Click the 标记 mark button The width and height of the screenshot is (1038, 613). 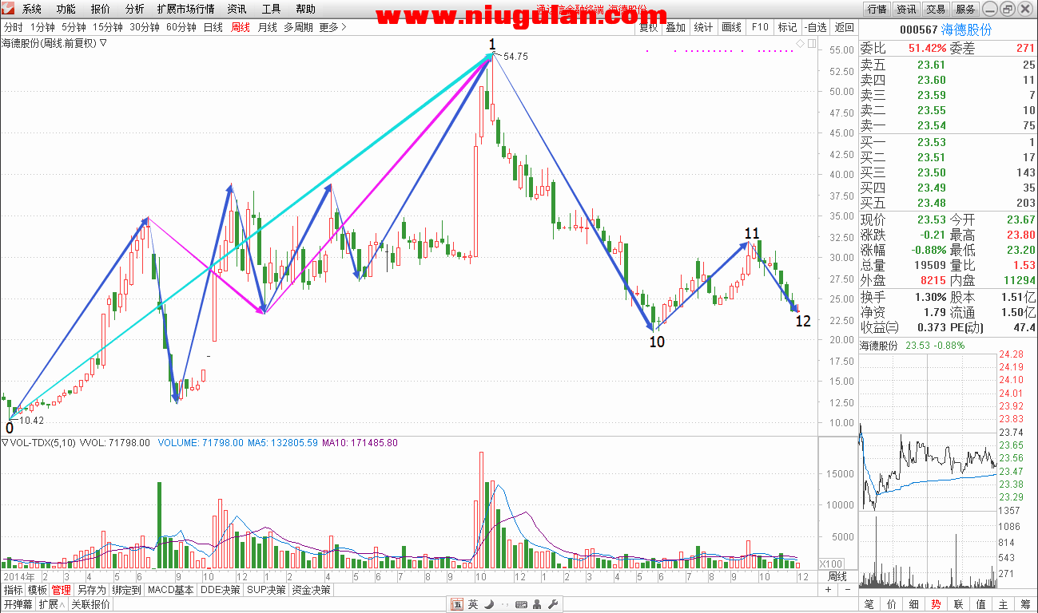tap(787, 27)
